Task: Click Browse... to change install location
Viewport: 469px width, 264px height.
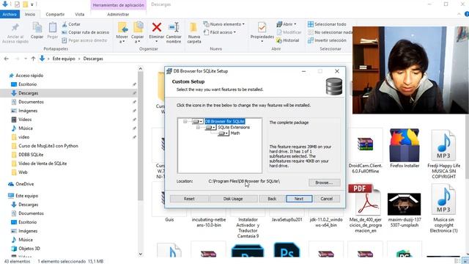Action: tap(324, 183)
